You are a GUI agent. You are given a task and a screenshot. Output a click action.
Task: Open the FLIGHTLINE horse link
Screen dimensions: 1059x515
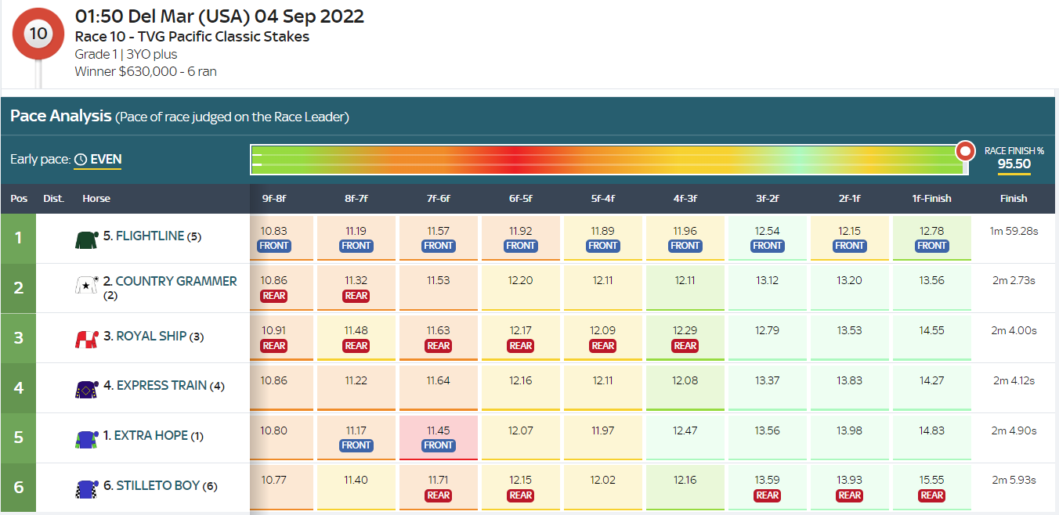click(x=149, y=236)
